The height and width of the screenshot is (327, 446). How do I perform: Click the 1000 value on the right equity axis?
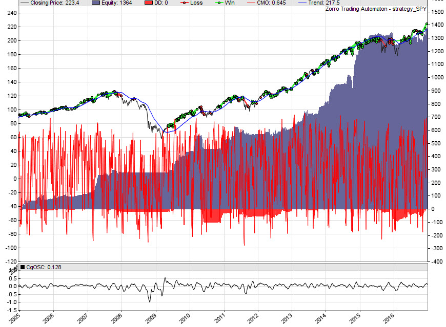pos(437,78)
